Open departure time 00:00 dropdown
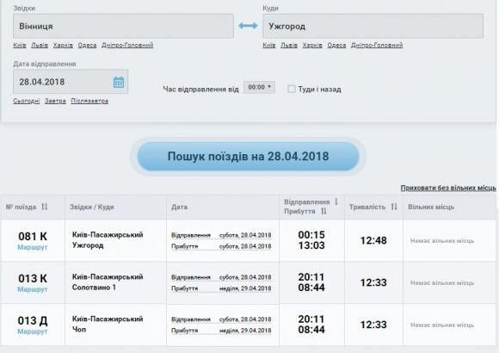 259,87
